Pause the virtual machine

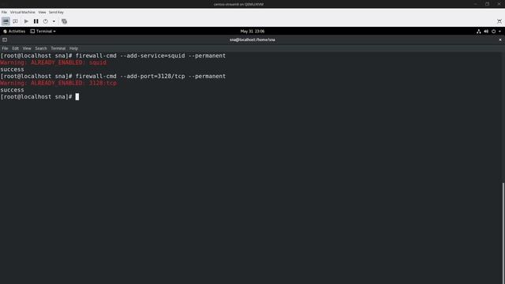[36, 21]
